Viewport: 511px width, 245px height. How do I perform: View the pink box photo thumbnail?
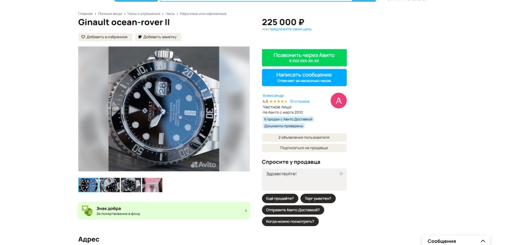(152, 185)
